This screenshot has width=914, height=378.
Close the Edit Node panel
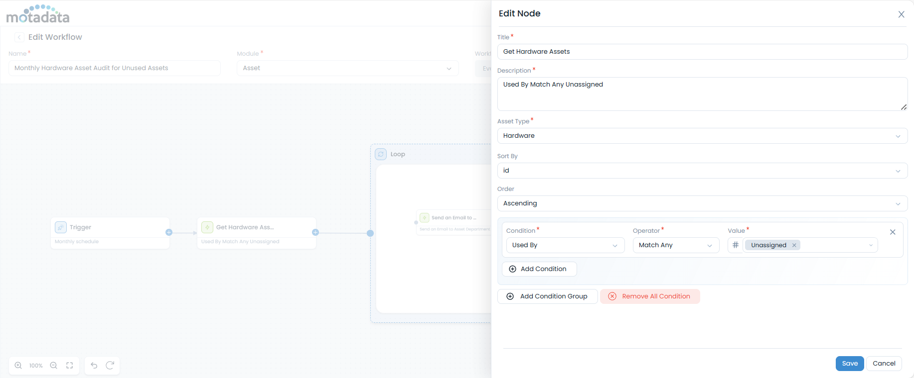pos(901,14)
